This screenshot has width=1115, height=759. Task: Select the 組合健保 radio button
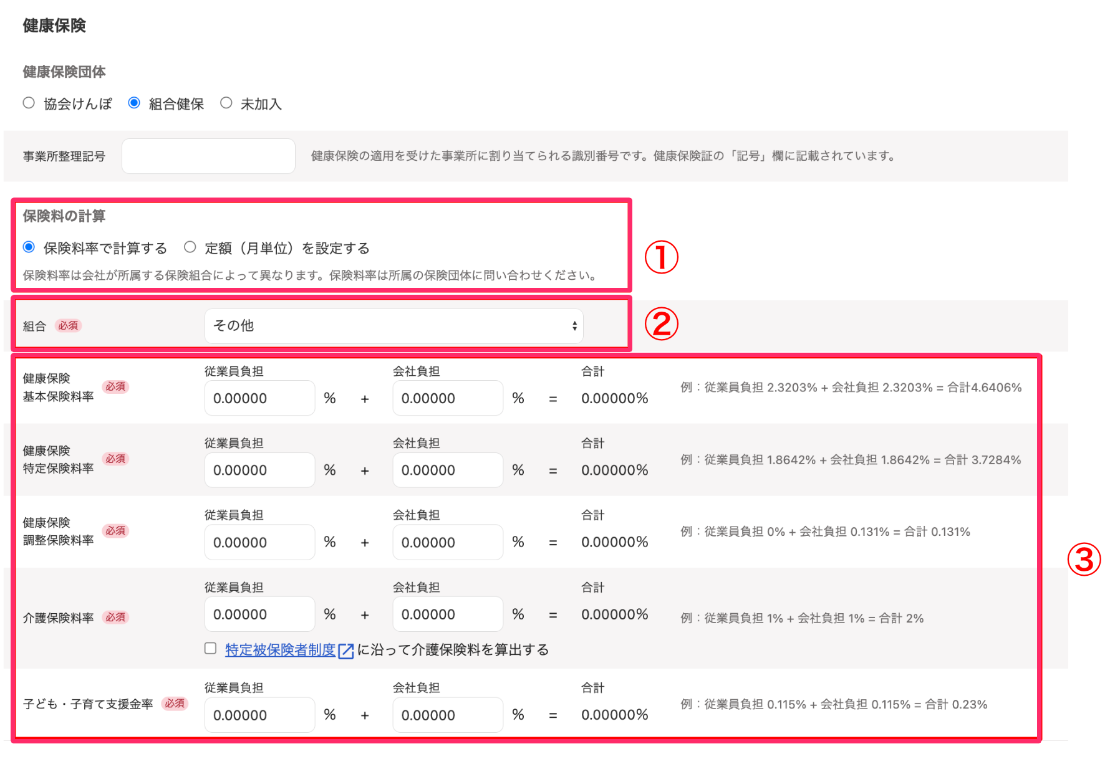pyautogui.click(x=134, y=103)
